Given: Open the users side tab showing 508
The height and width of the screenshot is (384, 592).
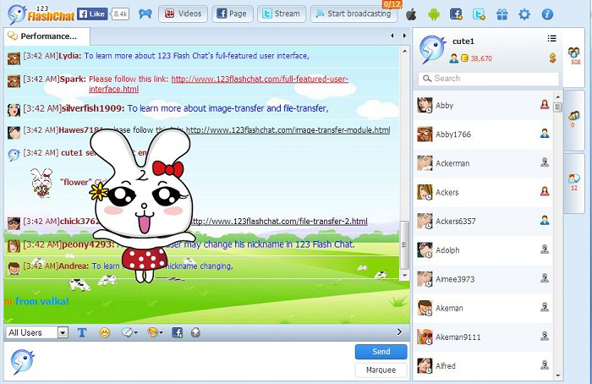Looking at the screenshot, I should coord(574,56).
